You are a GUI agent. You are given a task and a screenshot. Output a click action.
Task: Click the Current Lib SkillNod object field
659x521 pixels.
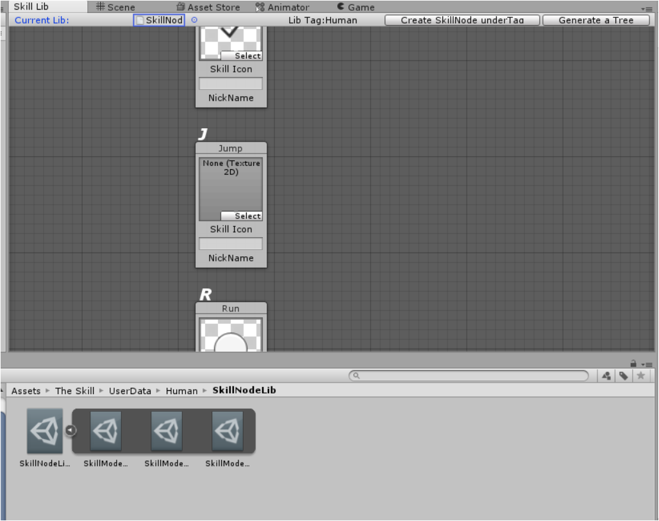click(x=159, y=20)
